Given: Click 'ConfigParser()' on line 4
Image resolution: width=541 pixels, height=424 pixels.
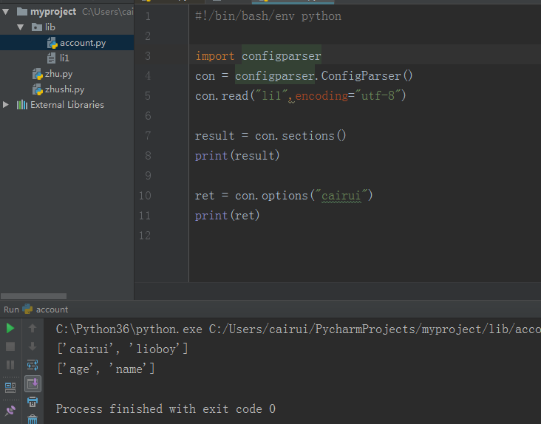Looking at the screenshot, I should [x=367, y=76].
